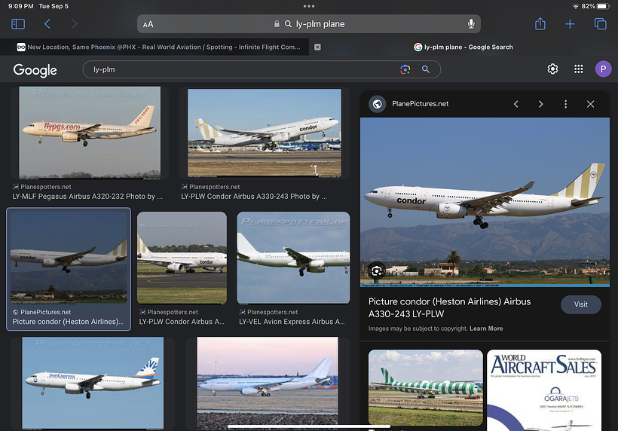Tap the lock icon in the address bar

pyautogui.click(x=277, y=24)
